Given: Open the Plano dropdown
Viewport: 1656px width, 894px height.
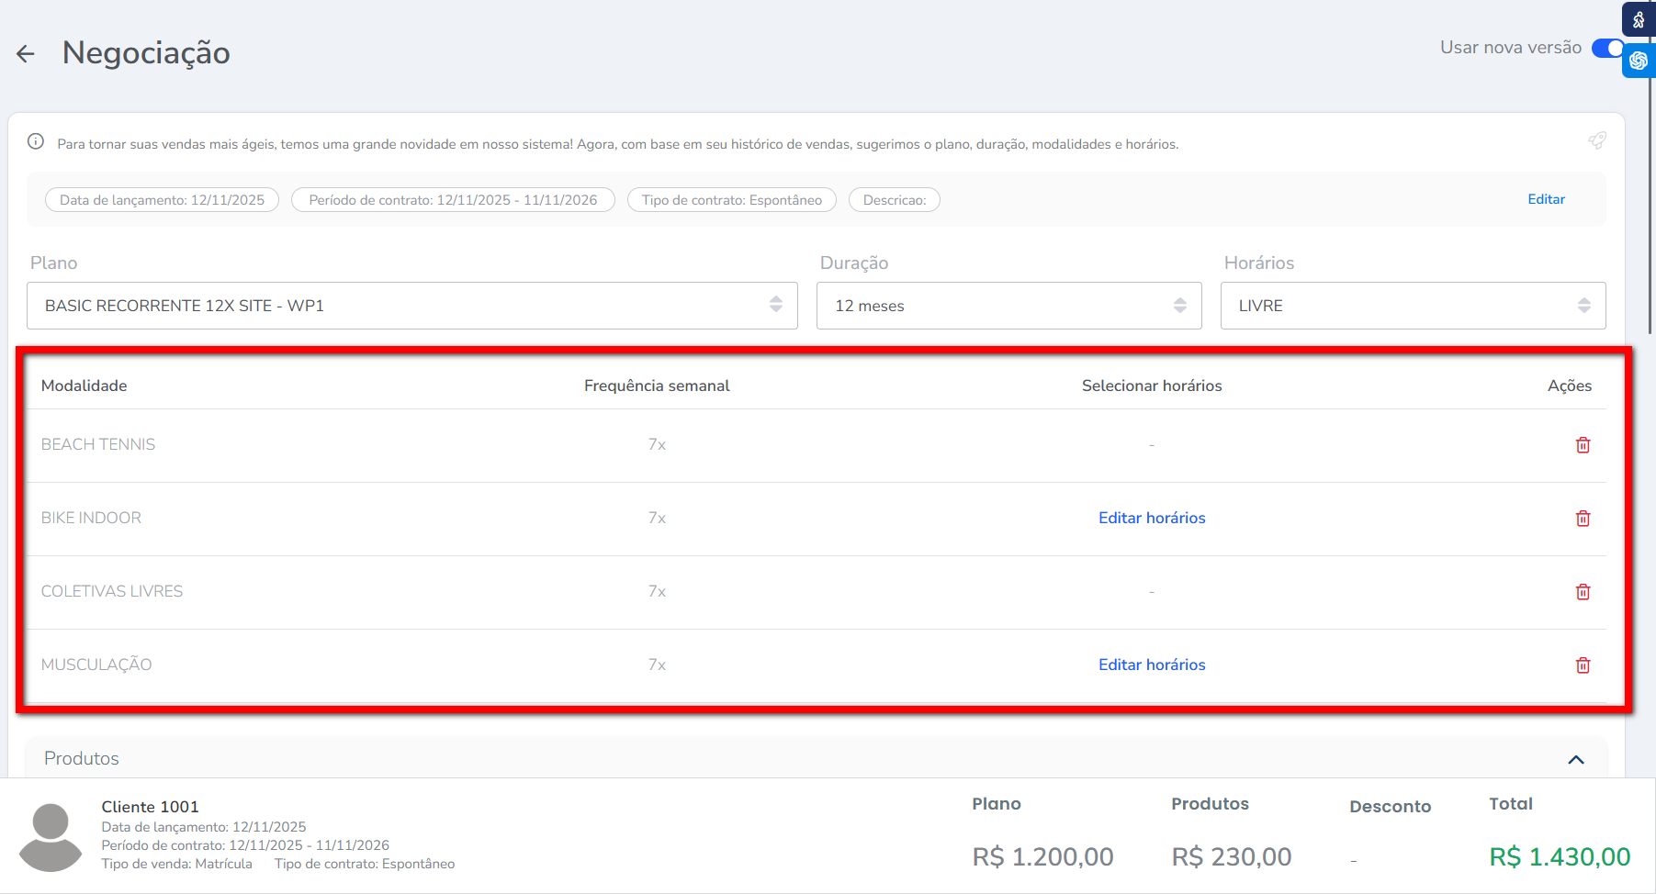Looking at the screenshot, I should tap(411, 306).
